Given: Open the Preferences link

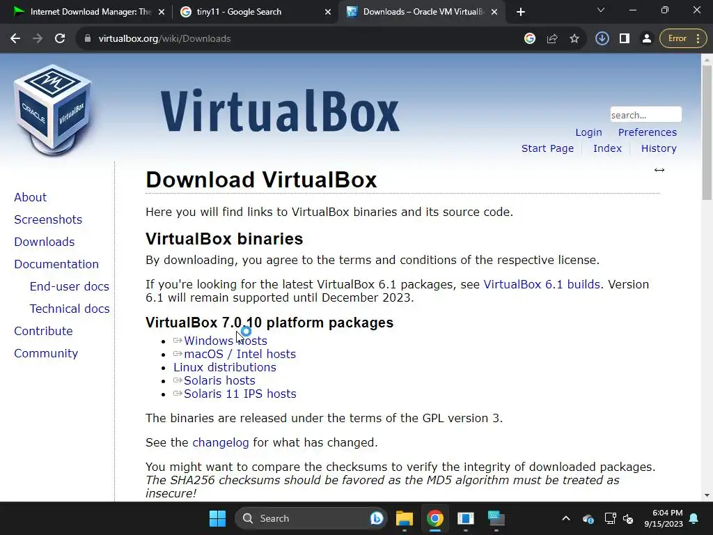Looking at the screenshot, I should pyautogui.click(x=647, y=132).
